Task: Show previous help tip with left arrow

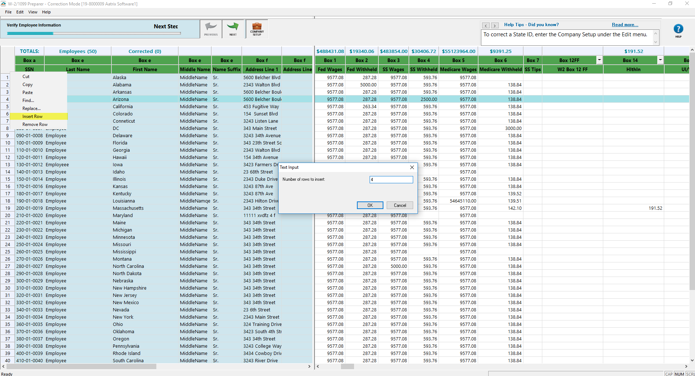Action: (486, 25)
